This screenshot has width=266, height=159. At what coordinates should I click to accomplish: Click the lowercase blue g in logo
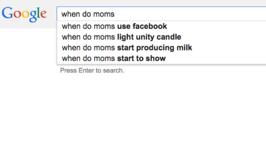(x=33, y=16)
